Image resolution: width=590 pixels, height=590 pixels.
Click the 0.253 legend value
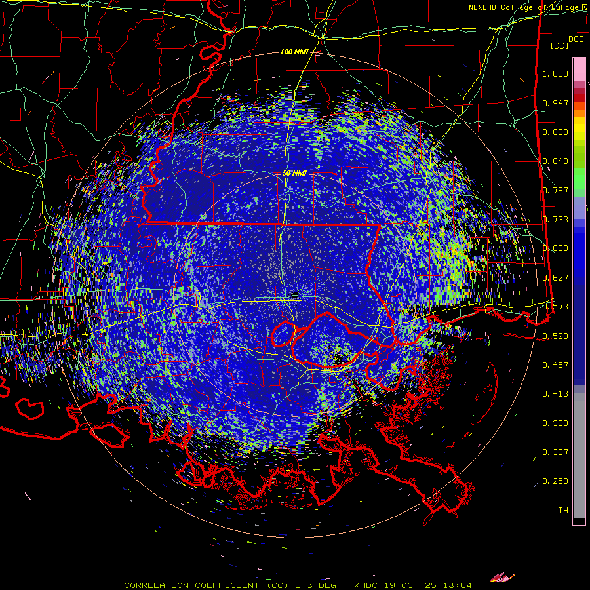(555, 481)
